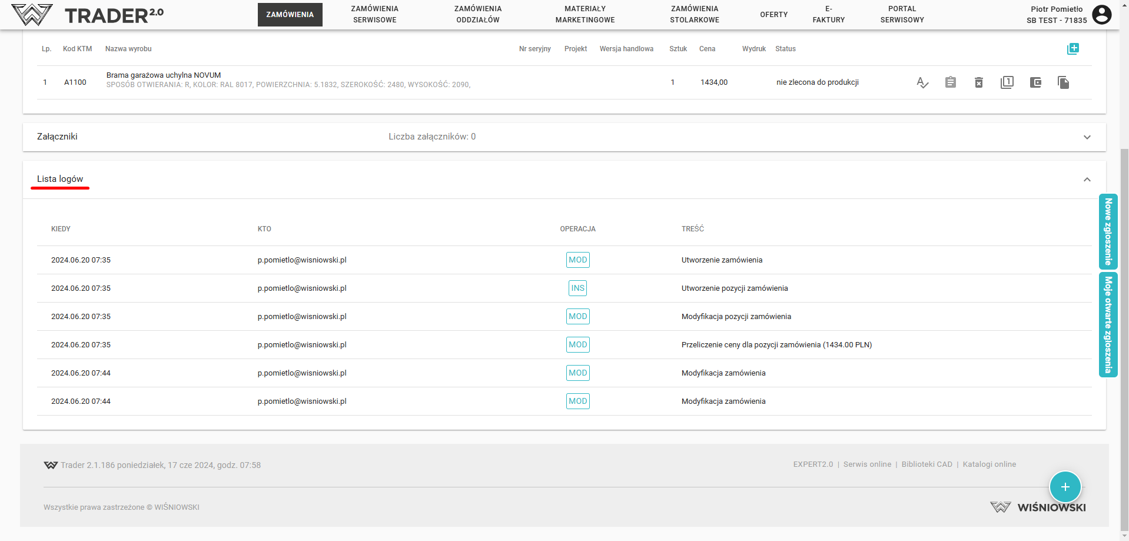Screen dimensions: 1129x541
Task: Click the spellcheck icon in the A1100 row
Action: [922, 83]
